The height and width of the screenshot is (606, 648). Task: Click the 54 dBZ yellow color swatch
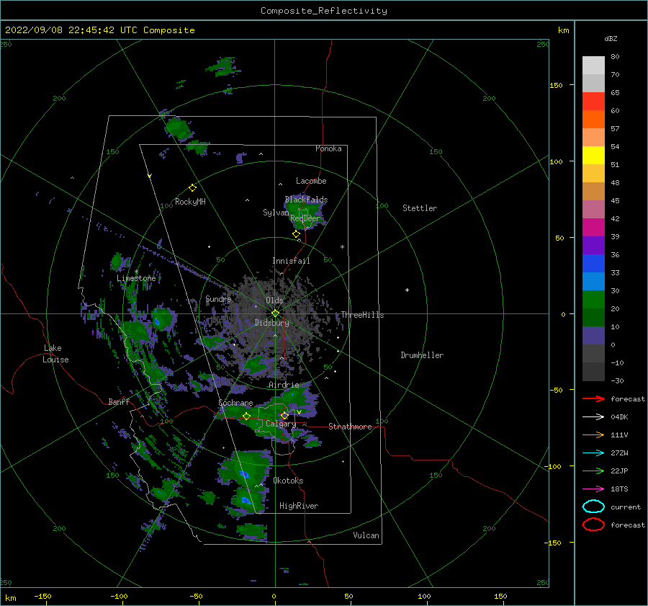[593, 155]
